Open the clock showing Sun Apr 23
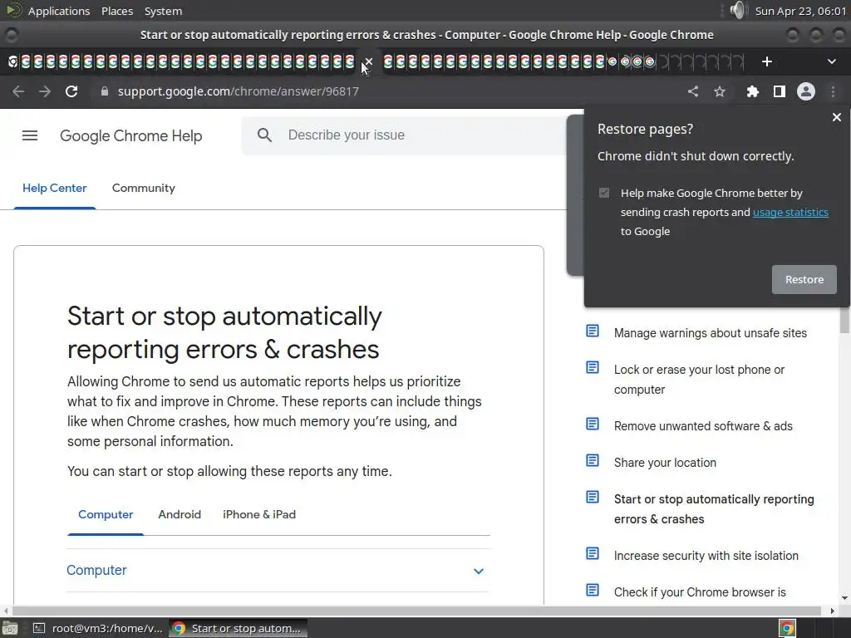The image size is (851, 638). click(800, 11)
